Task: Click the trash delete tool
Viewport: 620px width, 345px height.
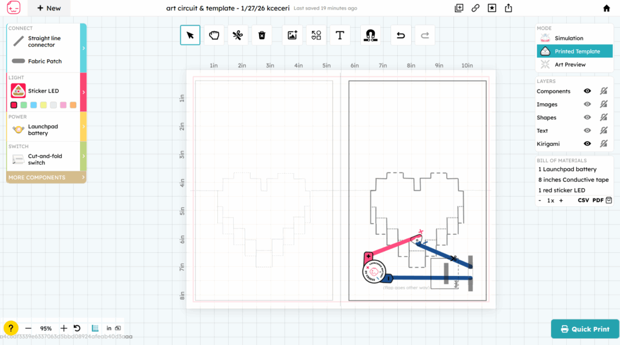Action: click(262, 35)
